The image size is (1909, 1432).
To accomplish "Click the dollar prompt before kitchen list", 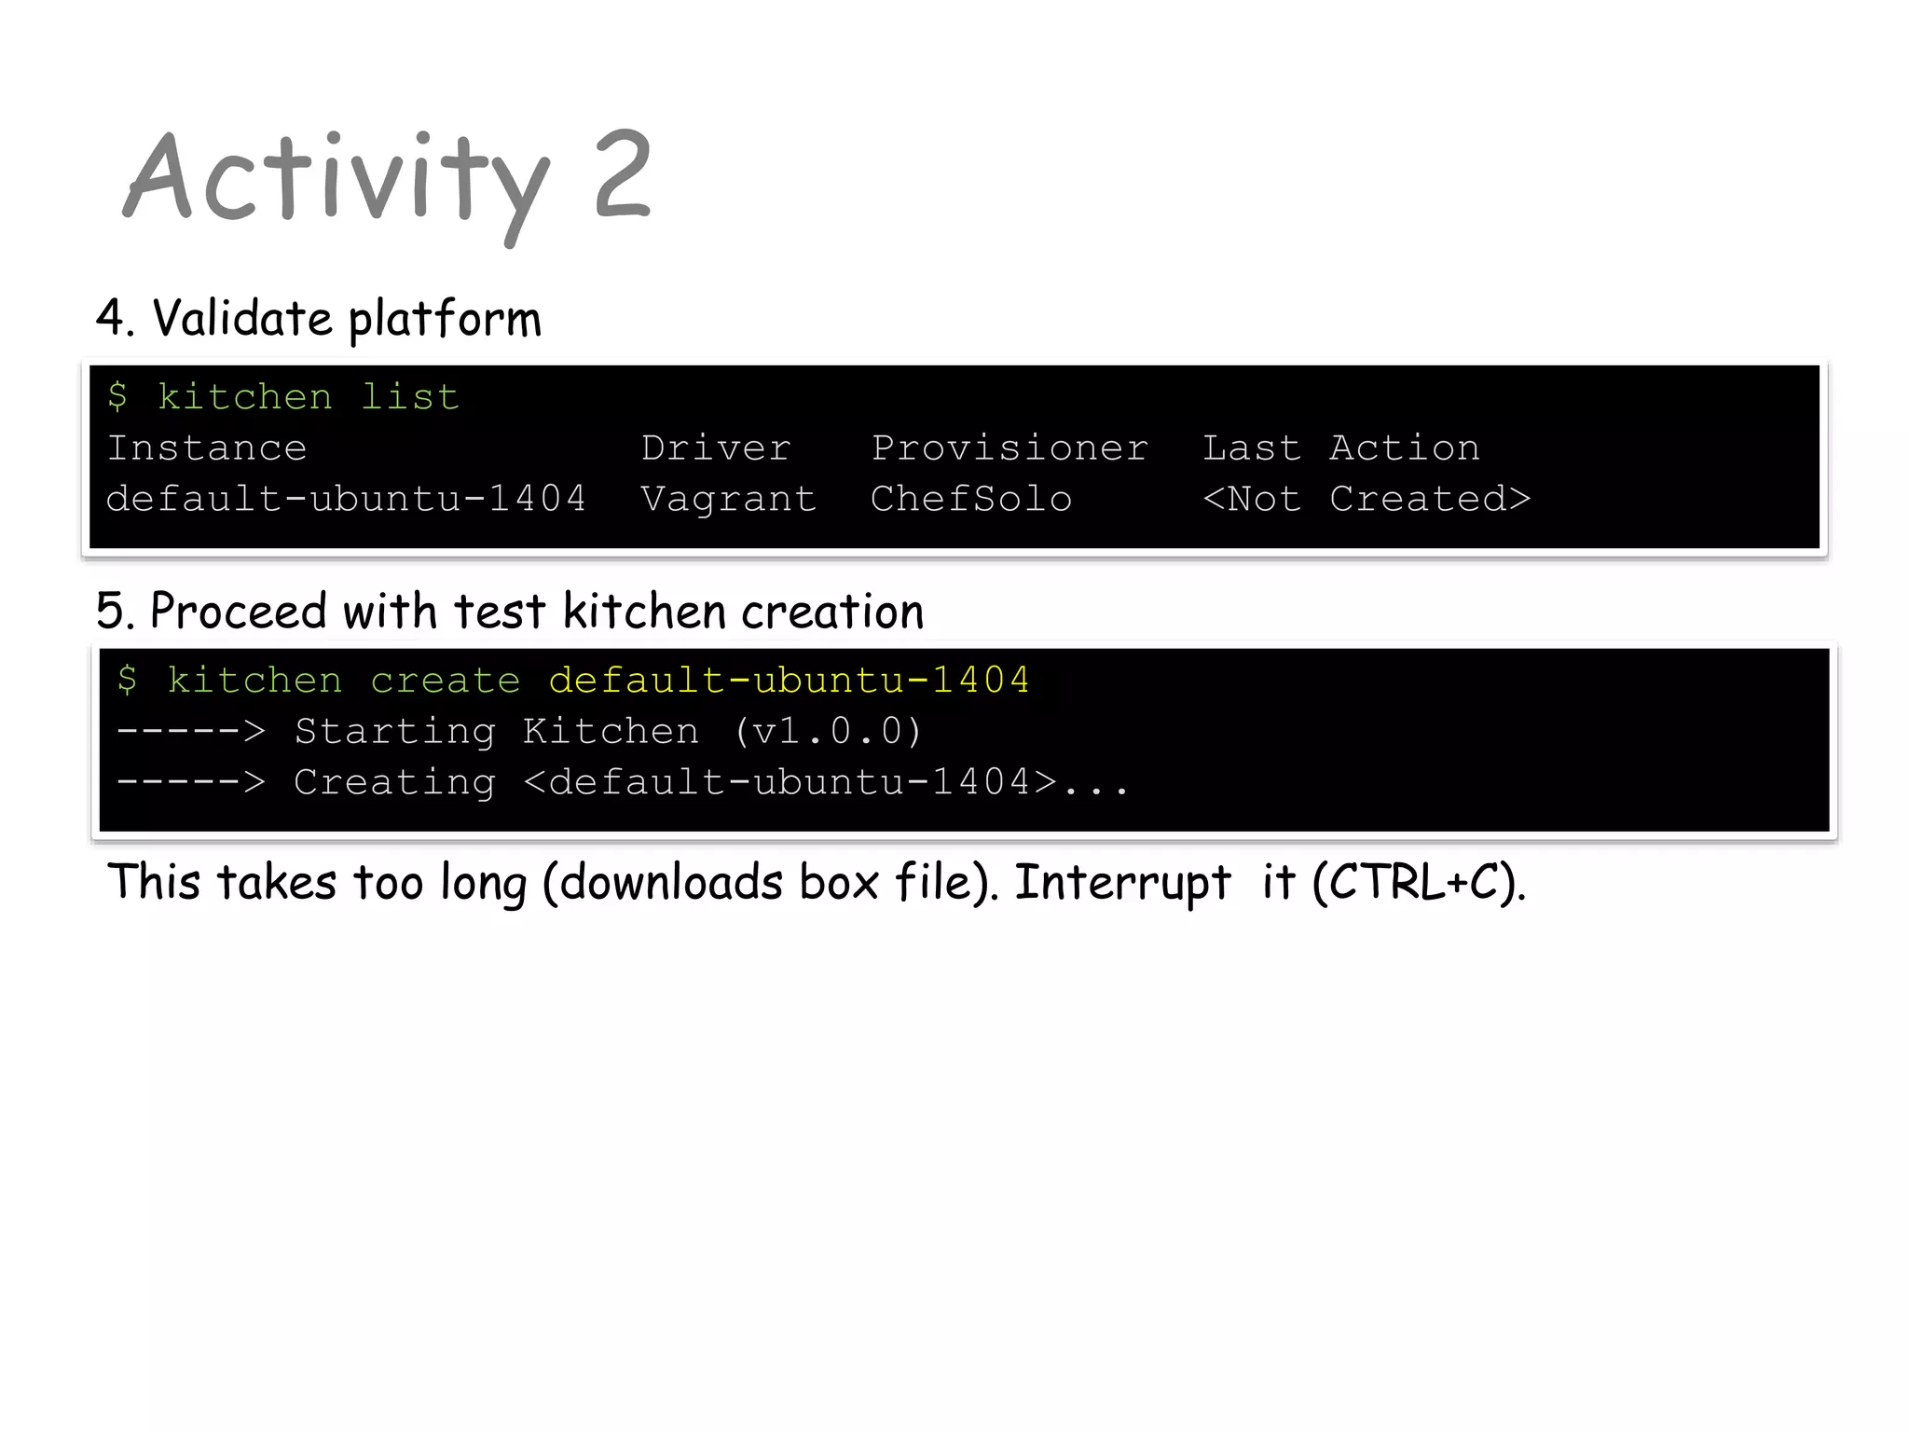I will click(x=117, y=397).
